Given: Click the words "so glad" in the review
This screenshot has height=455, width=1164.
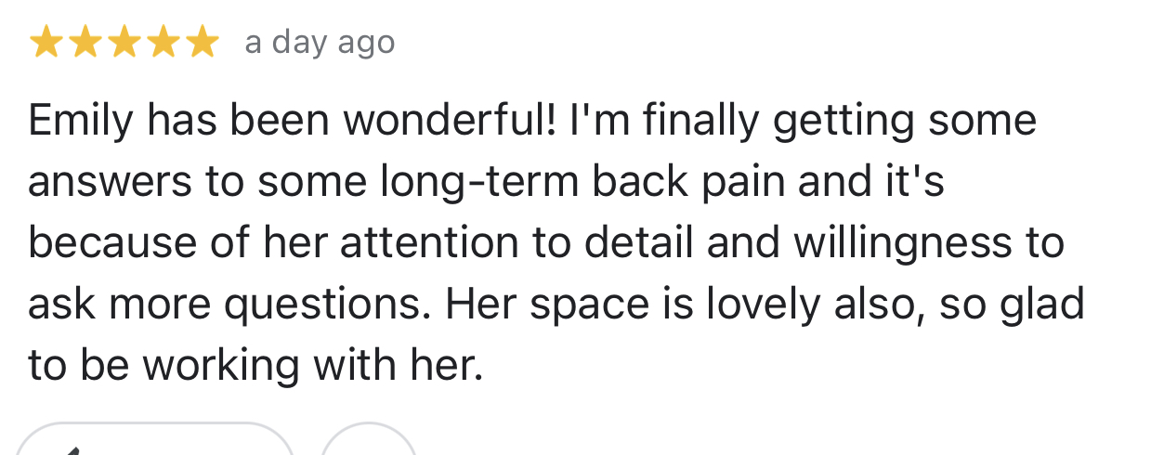Looking at the screenshot, I should 1013,305.
